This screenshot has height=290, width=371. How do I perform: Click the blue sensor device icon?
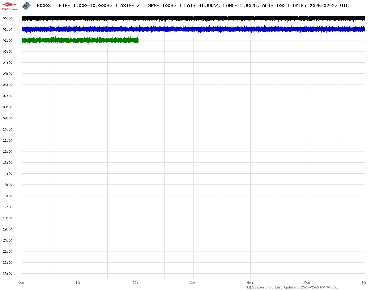(x=26, y=6)
